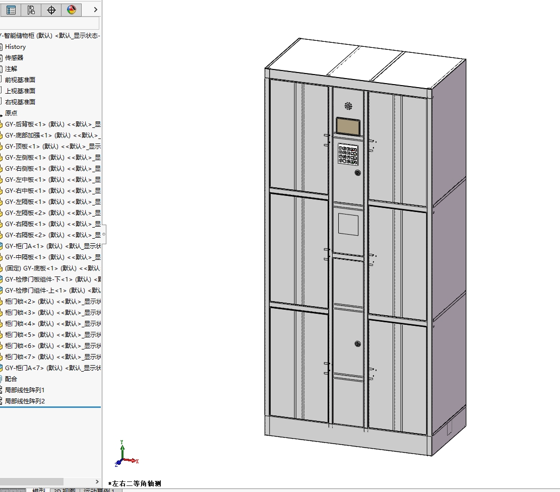
Task: Select the 前视基准面 plane
Action: 20,80
